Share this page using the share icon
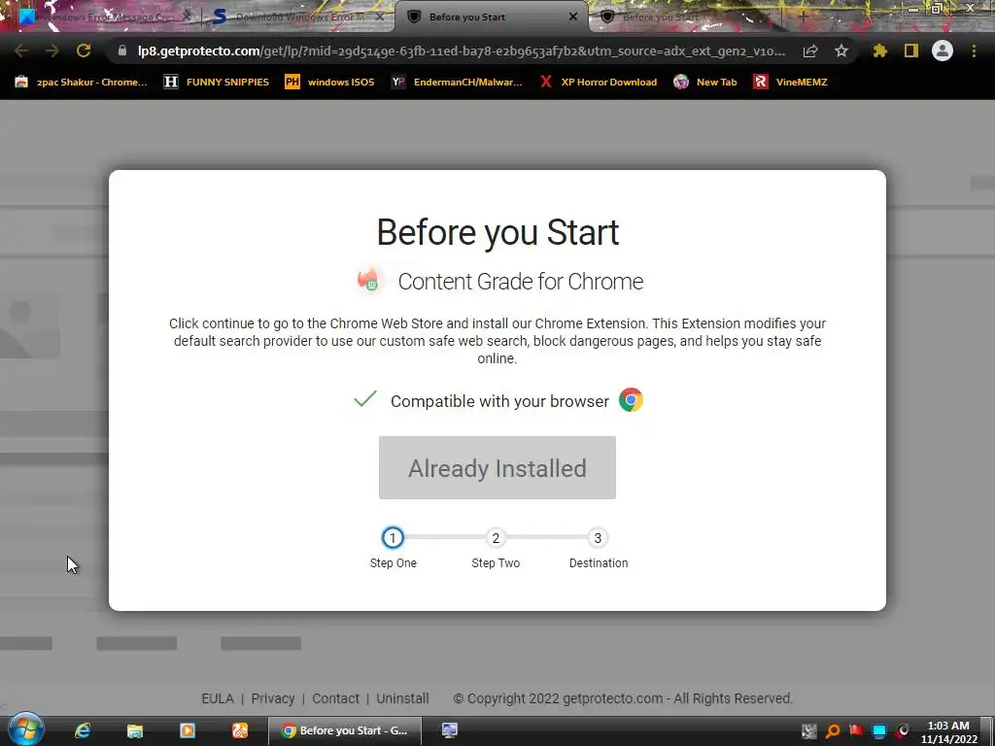The width and height of the screenshot is (995, 746). coord(810,51)
